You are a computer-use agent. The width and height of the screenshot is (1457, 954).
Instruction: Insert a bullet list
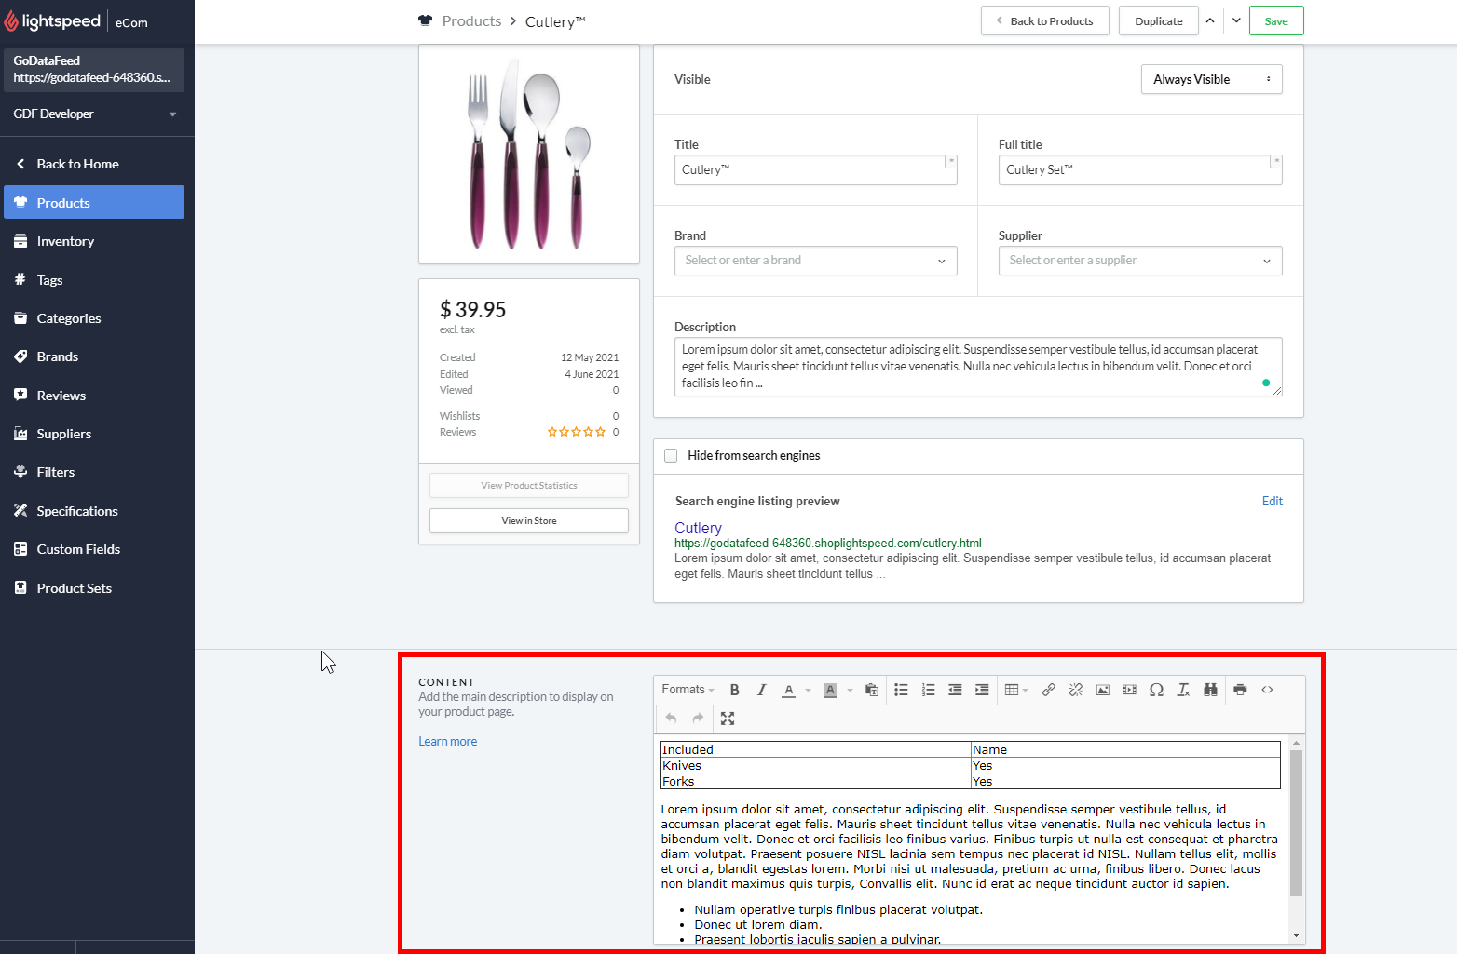click(x=901, y=690)
